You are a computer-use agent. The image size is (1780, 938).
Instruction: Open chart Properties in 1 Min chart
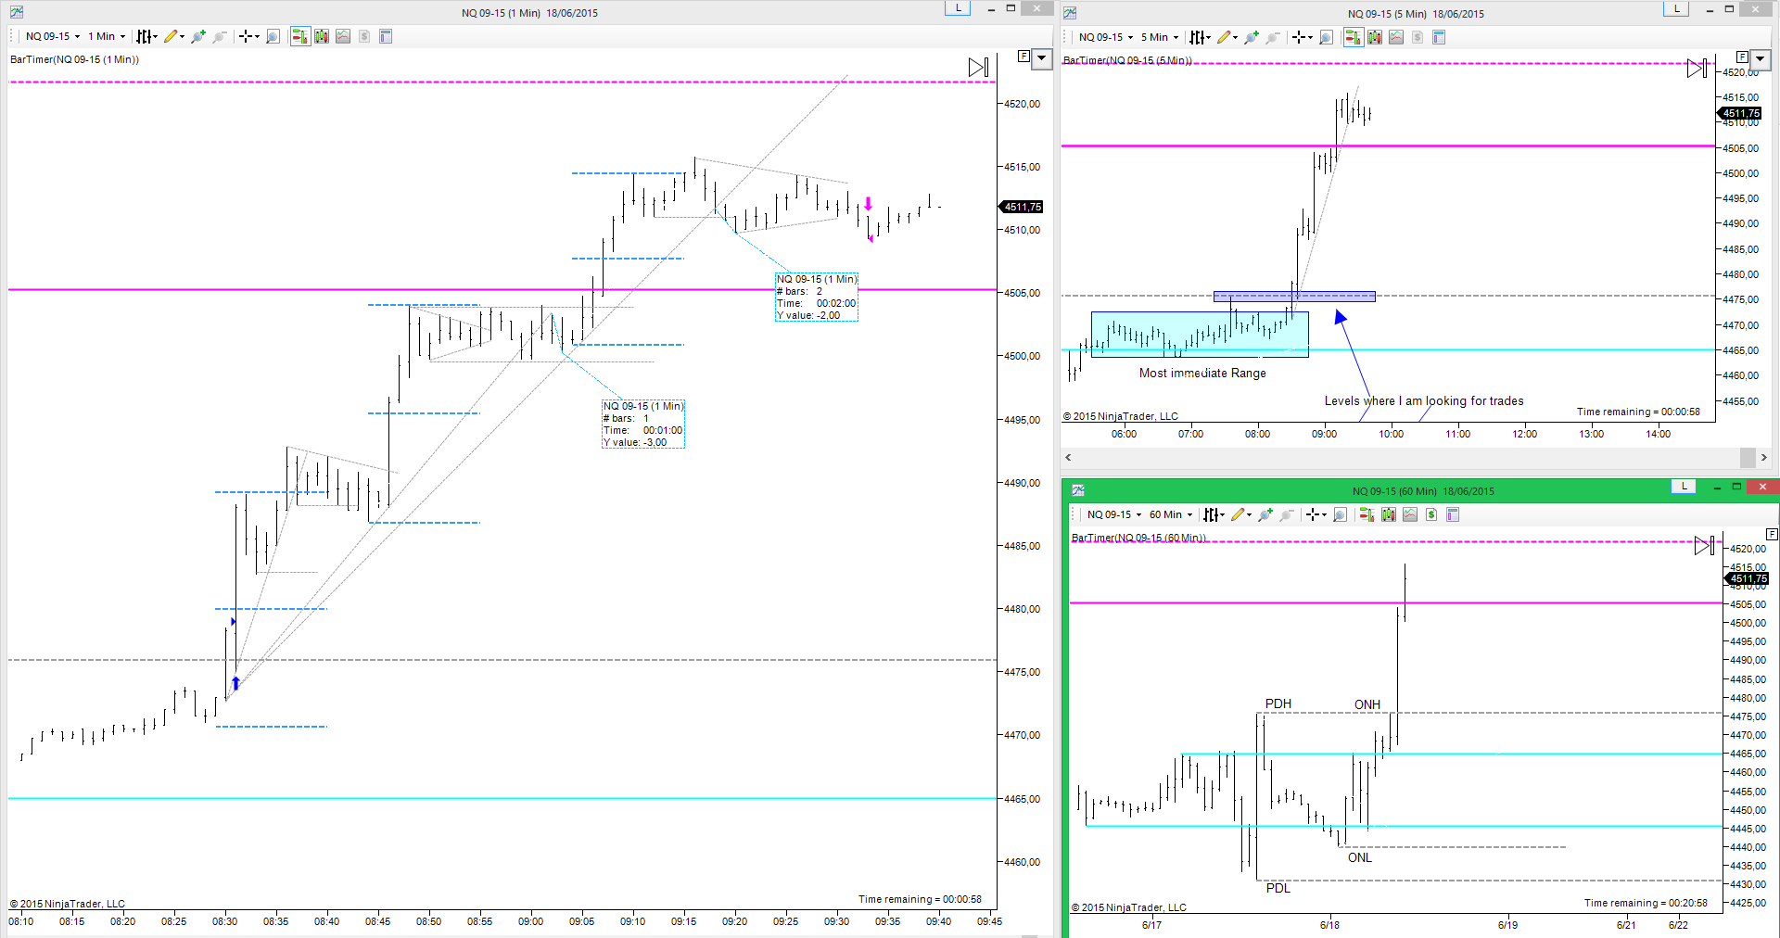[386, 36]
